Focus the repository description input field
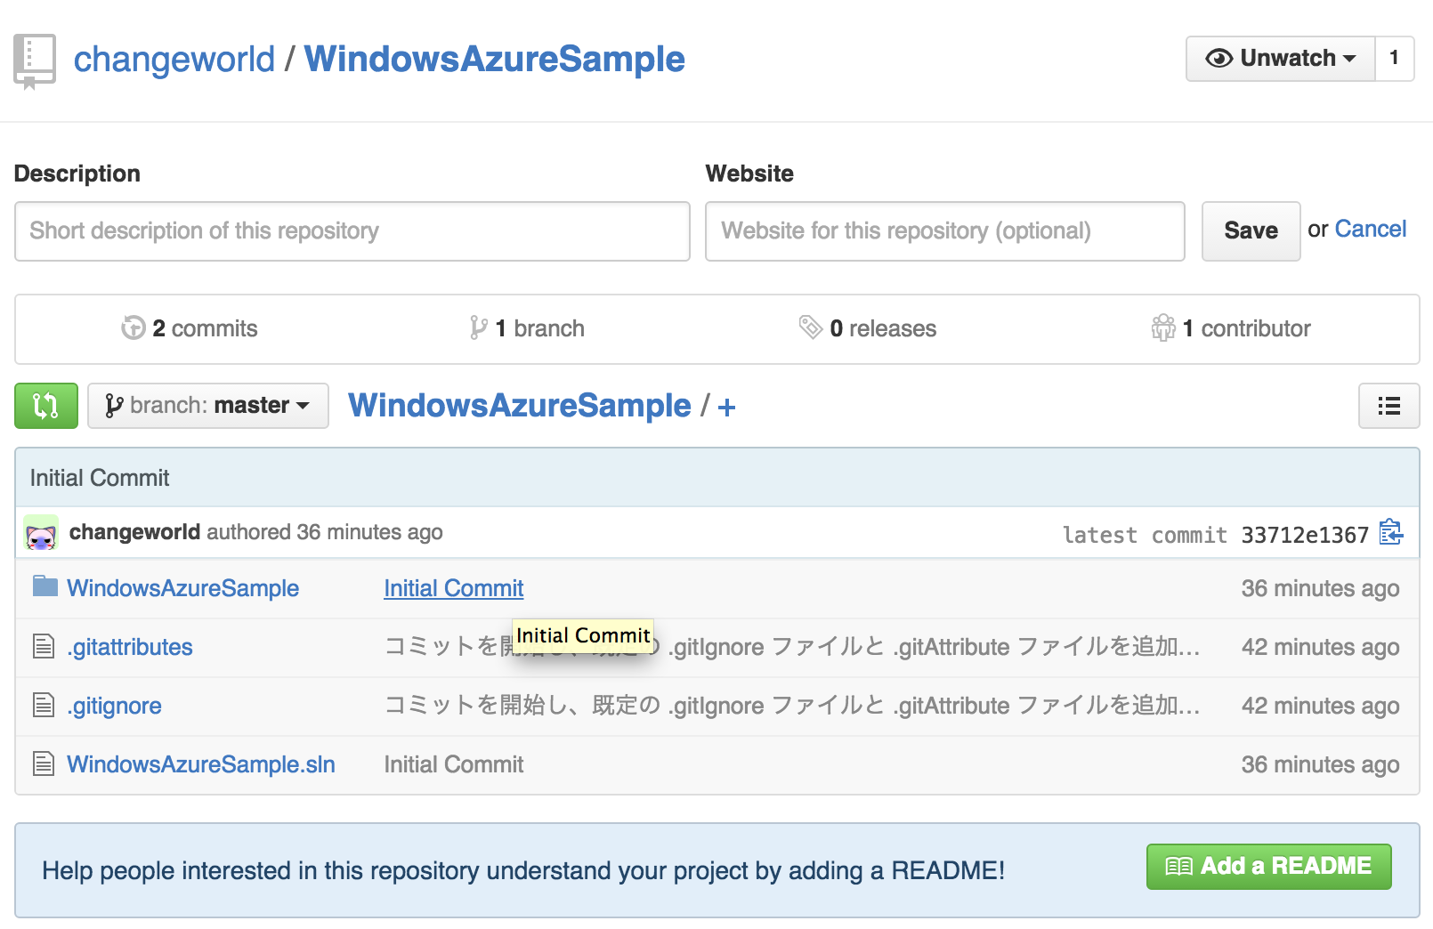The image size is (1433, 929). (x=352, y=231)
